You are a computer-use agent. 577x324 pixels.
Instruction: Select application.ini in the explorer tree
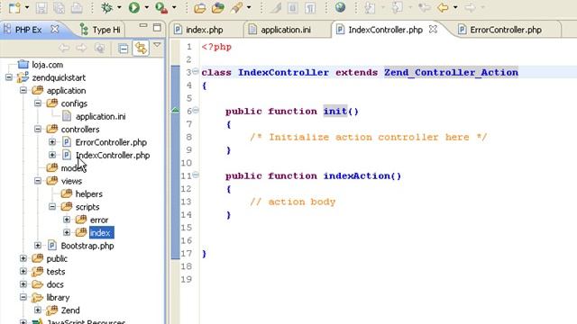(100, 116)
